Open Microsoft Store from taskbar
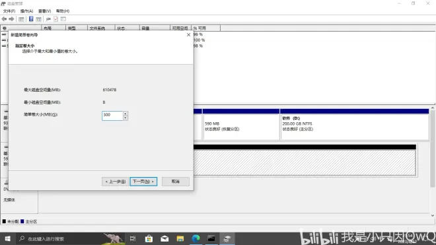The image size is (436, 245). [149, 238]
